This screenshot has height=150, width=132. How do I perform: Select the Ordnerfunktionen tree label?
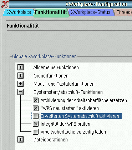(x=51, y=76)
